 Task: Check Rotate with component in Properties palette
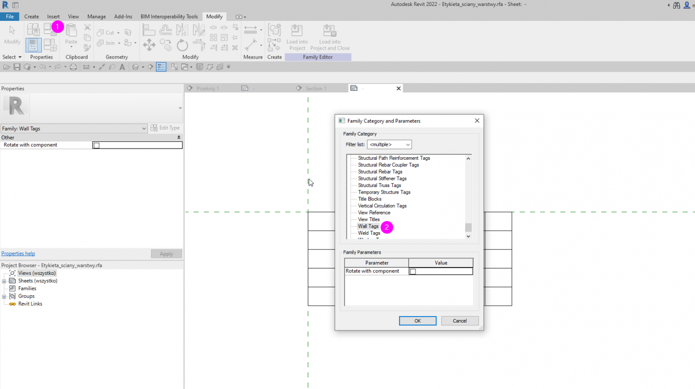[96, 145]
